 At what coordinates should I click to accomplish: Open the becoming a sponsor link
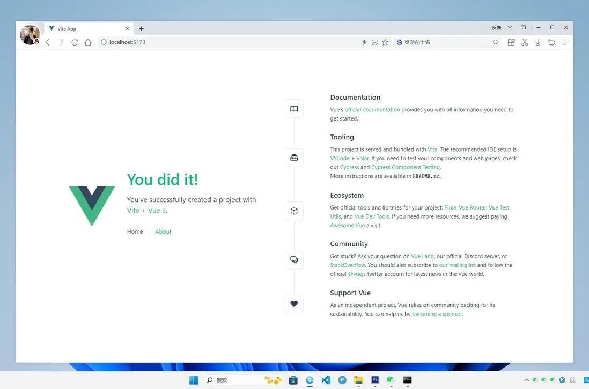point(437,315)
